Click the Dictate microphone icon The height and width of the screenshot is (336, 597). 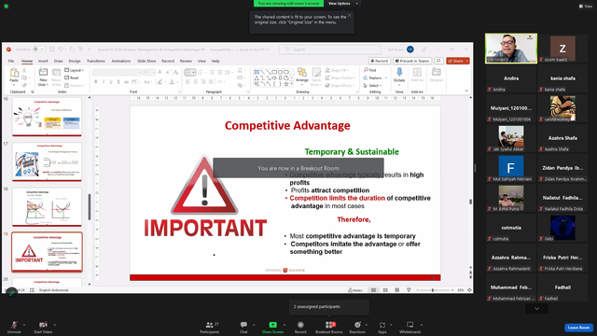coord(399,73)
